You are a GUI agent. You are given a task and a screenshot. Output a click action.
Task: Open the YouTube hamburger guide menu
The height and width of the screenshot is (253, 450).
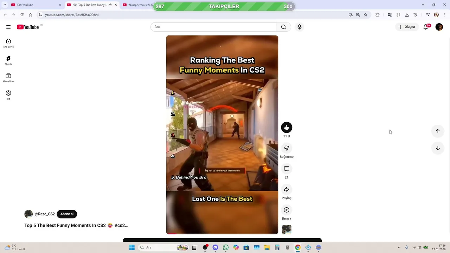(8, 27)
